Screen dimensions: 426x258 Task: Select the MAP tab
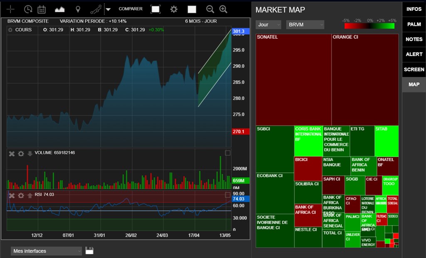point(414,85)
